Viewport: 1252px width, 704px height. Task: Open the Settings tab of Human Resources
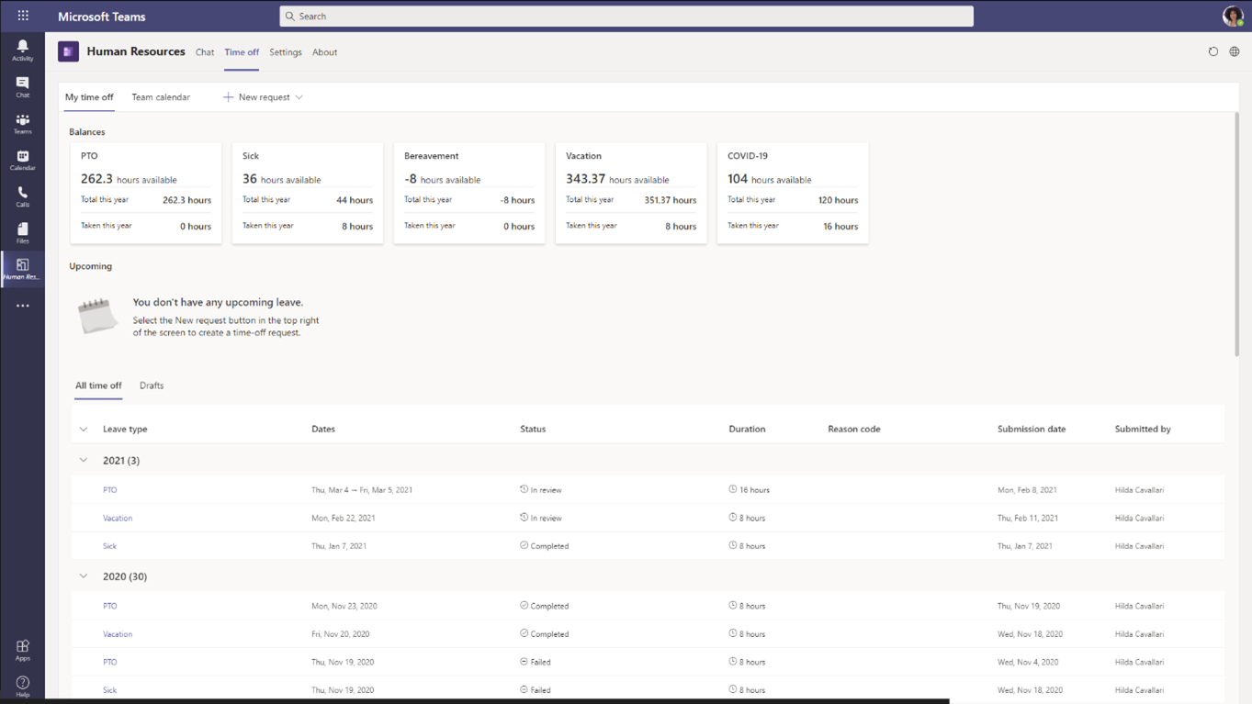(x=286, y=52)
